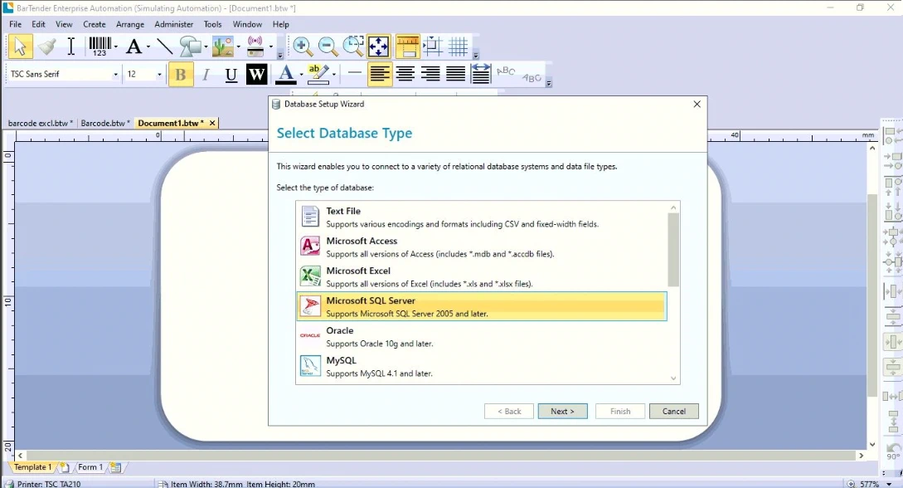Toggle Underline formatting
Image resolution: width=903 pixels, height=488 pixels.
point(231,75)
